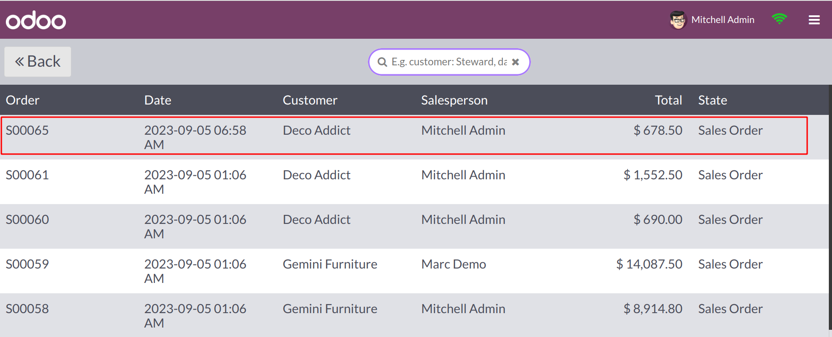Click Sales Order state of S00059

[730, 264]
